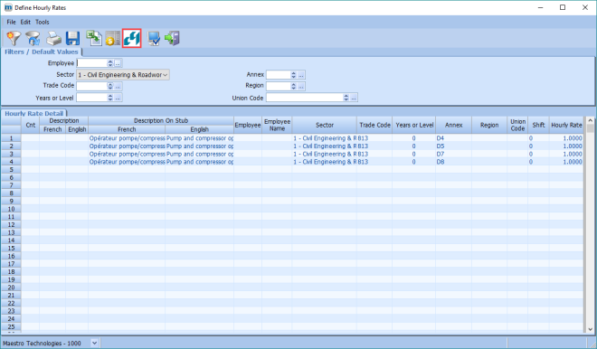Click the Employee Name column header
This screenshot has height=349, width=597.
(277, 125)
